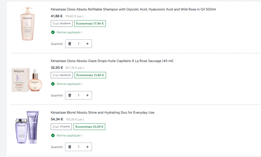Open Glaze Drops Huile Capillaire product title
The image size is (261, 157).
(x=112, y=61)
